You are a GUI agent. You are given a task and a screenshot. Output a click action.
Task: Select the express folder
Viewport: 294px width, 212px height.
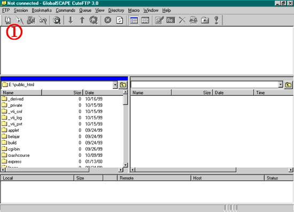coord(12,162)
